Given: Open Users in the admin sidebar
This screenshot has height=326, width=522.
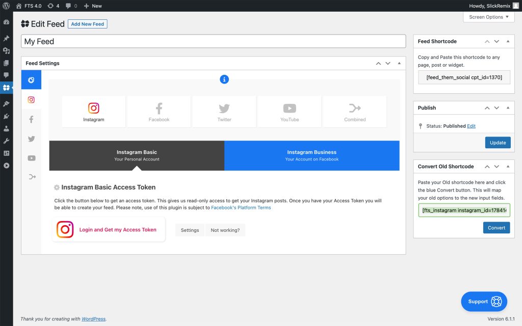Looking at the screenshot, I should [6, 128].
